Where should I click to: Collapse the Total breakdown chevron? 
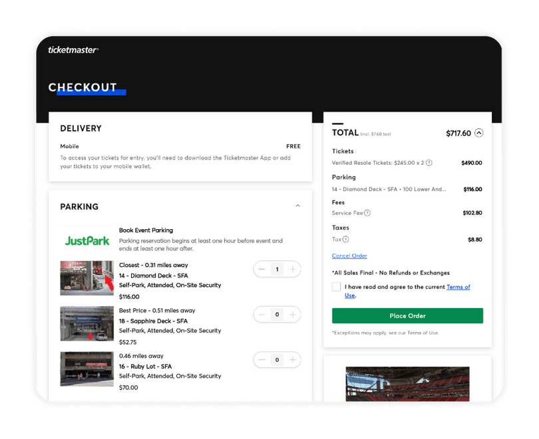click(x=479, y=133)
